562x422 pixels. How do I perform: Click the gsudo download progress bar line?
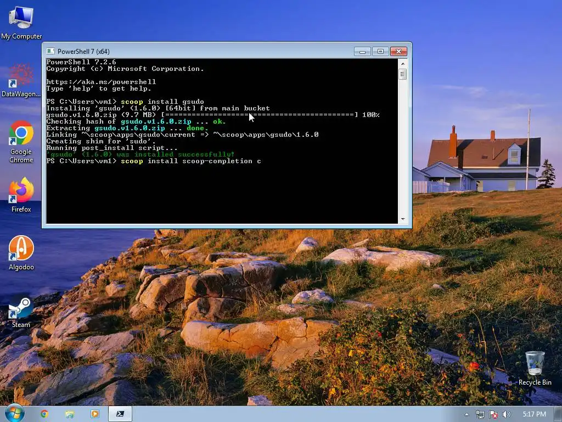[x=213, y=115]
